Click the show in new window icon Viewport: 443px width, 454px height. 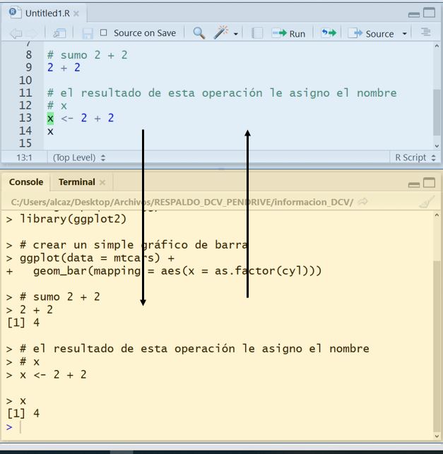[x=59, y=33]
